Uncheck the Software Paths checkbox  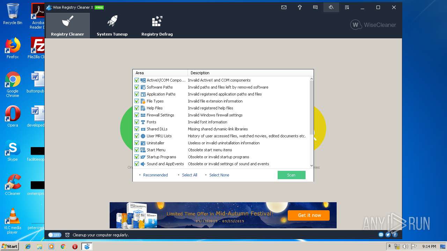pyautogui.click(x=137, y=87)
